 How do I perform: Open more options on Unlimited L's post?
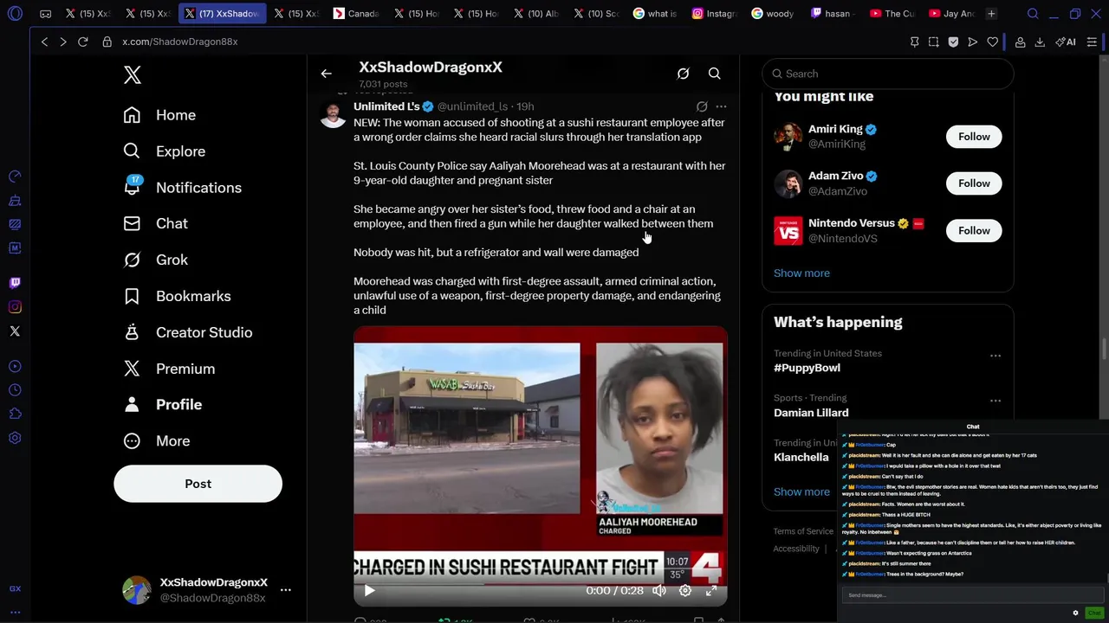pos(721,106)
